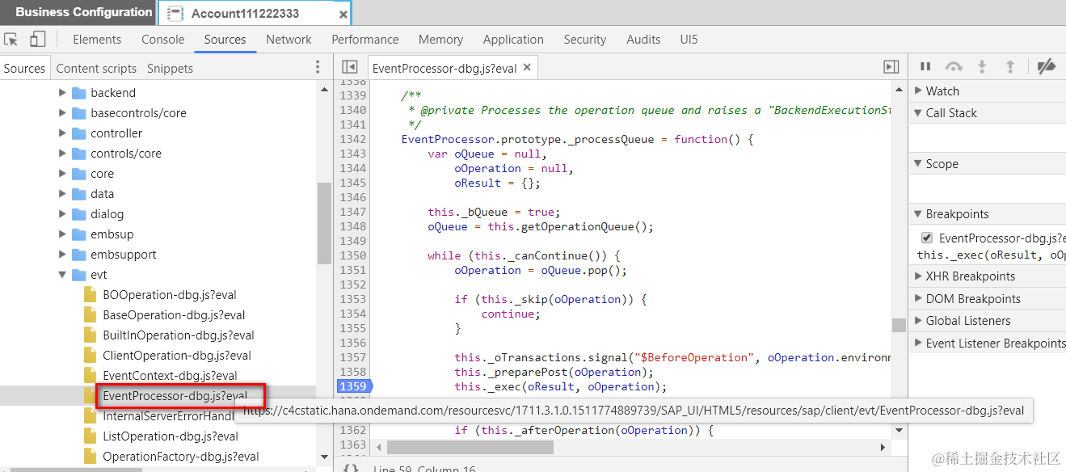Image resolution: width=1066 pixels, height=472 pixels.
Task: Pretty print the source with braces icon
Action: click(x=351, y=468)
